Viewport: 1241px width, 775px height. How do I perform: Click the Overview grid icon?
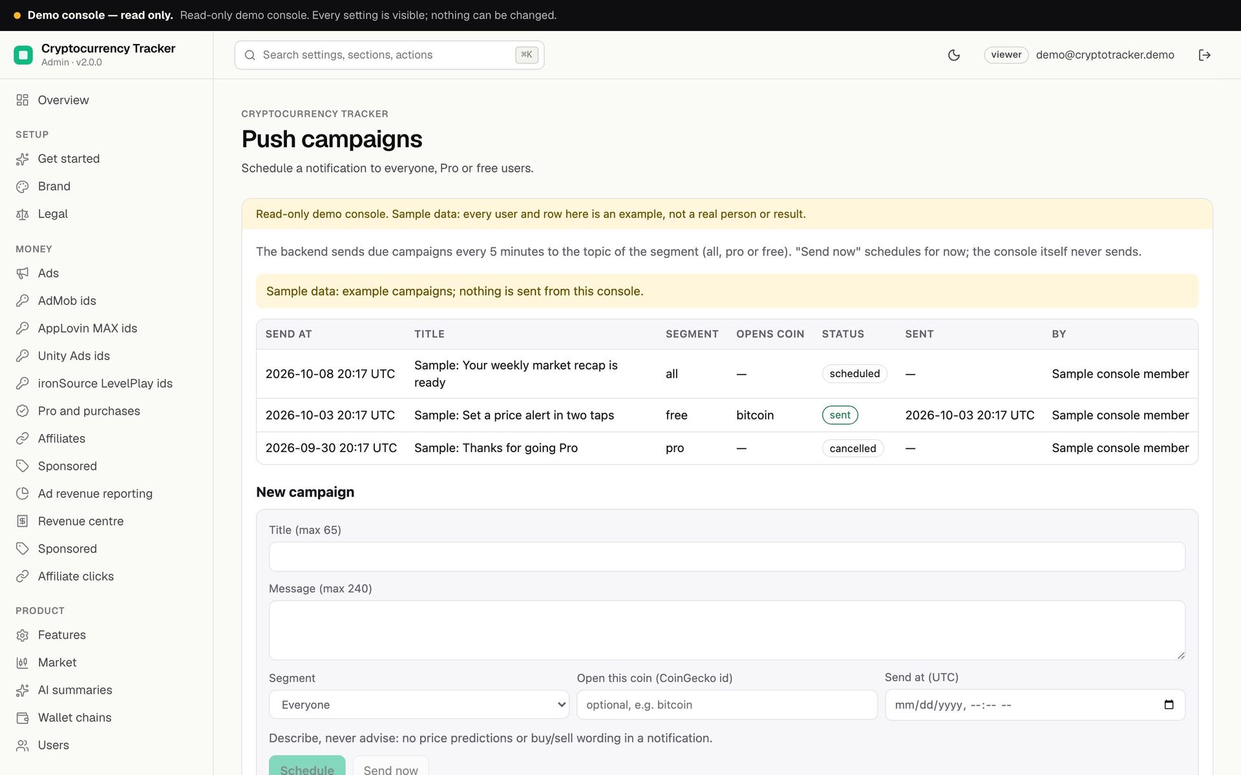click(23, 100)
